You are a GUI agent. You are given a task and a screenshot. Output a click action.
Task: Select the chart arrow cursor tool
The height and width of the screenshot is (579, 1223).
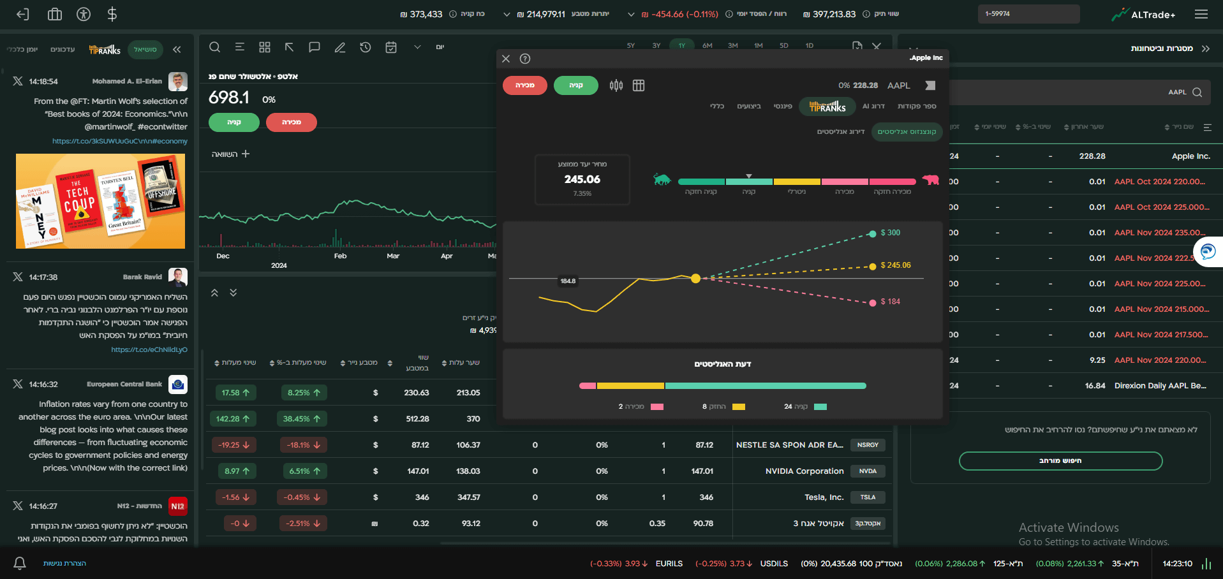(x=289, y=47)
